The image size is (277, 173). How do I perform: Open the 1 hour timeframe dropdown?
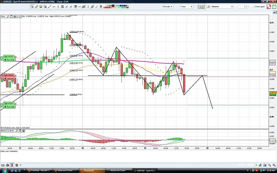[187, 7]
